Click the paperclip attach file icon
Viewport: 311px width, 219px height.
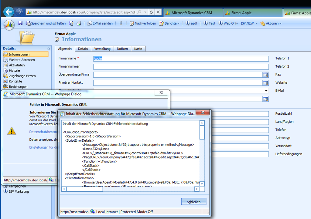click(121, 23)
